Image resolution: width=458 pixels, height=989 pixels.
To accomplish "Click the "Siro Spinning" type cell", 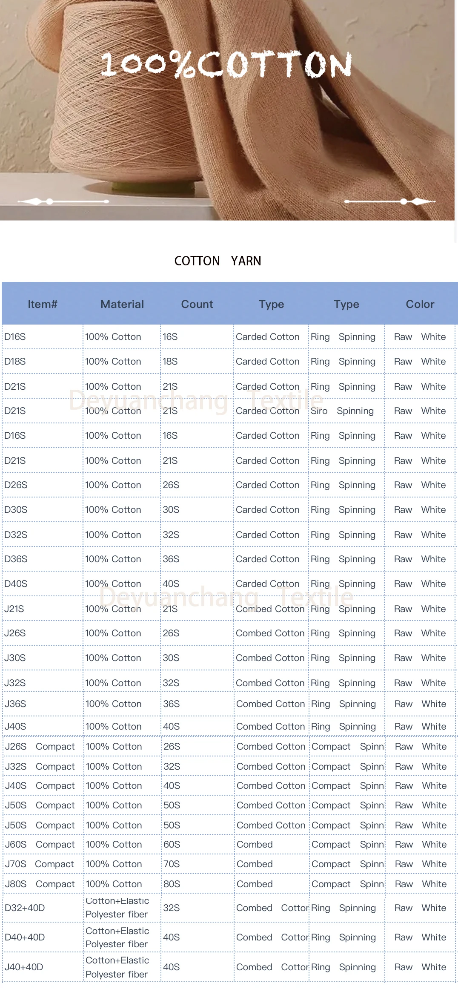I will pyautogui.click(x=342, y=411).
